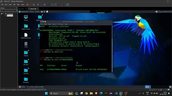Viewport: 172px width, 96px height.
Task: Open the VMware File menu
Action: pyautogui.click(x=2, y=5)
